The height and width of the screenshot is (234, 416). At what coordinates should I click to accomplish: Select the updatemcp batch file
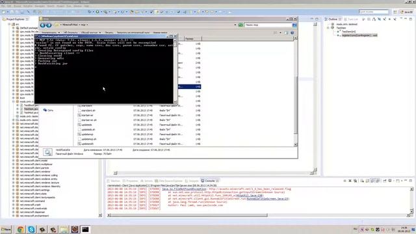pyautogui.click(x=87, y=135)
